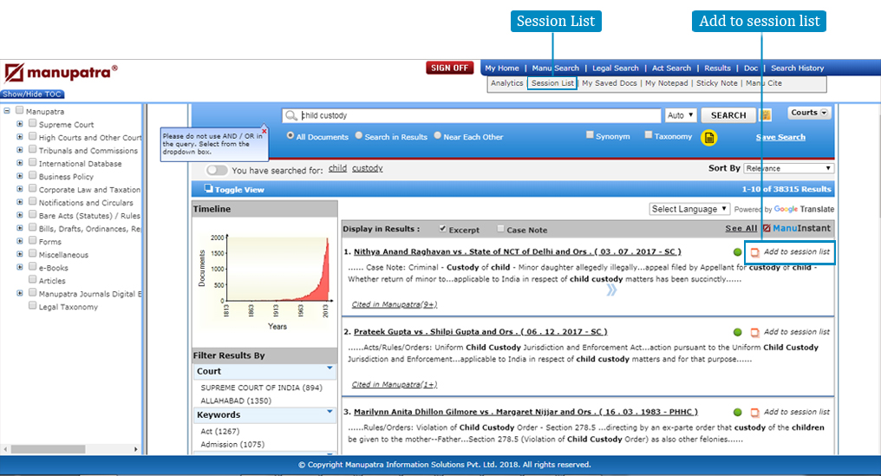Collapse the Manupatra root tree node
This screenshot has height=476, width=881.
tap(7, 111)
